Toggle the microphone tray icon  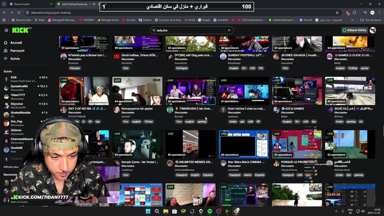[343, 211]
